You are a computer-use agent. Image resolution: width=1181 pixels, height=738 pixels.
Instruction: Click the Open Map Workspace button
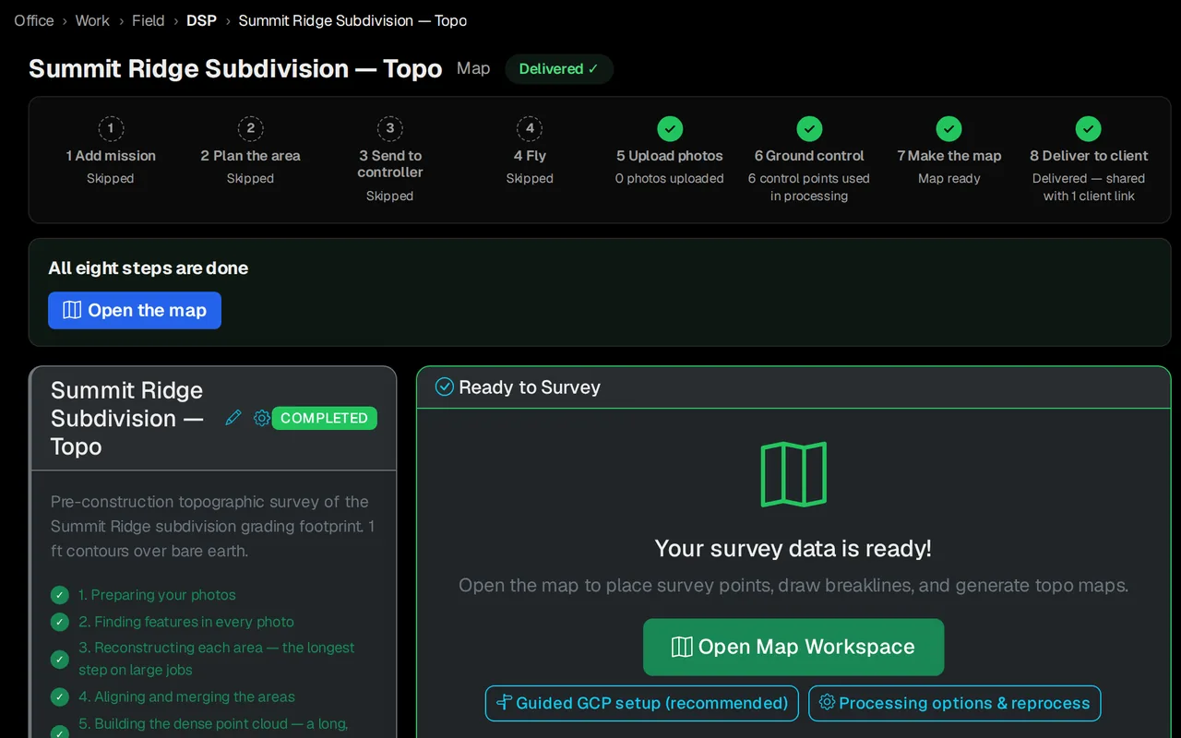tap(793, 647)
